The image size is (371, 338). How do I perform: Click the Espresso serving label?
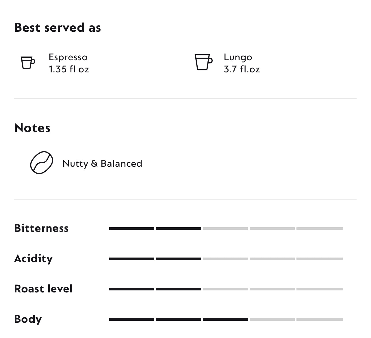(68, 57)
